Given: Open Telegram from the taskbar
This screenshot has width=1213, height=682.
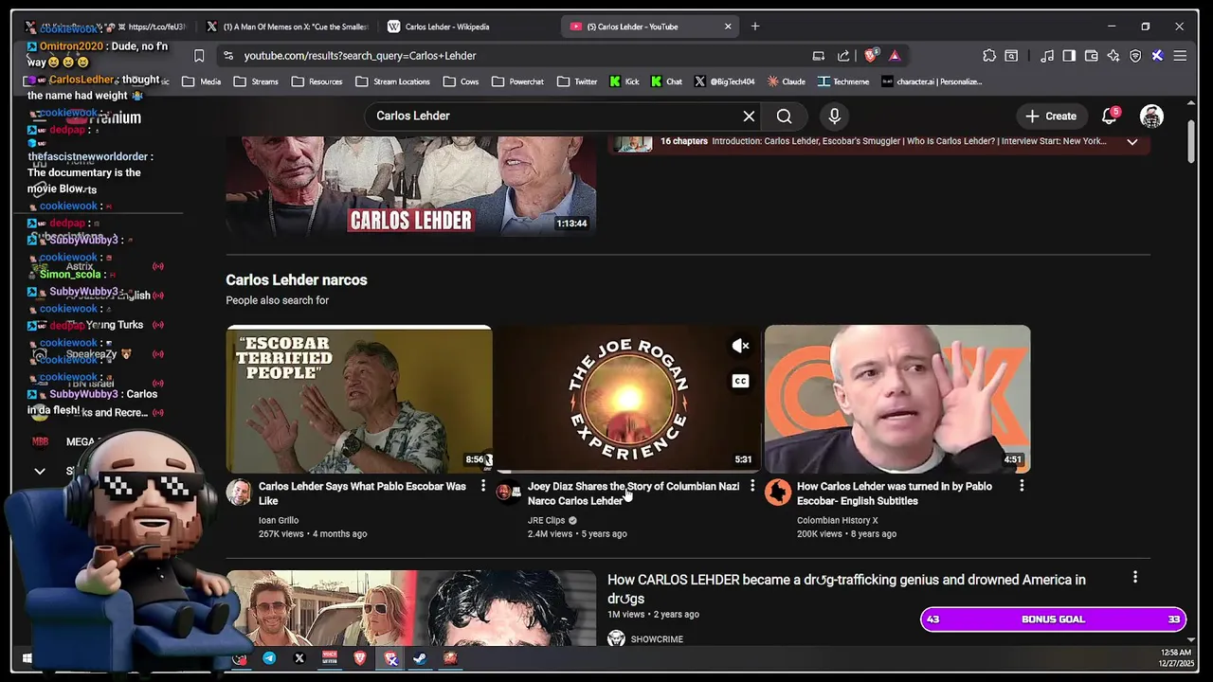Looking at the screenshot, I should pos(269,658).
